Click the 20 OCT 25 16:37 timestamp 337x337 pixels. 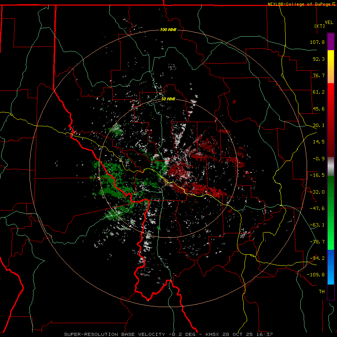248,334
